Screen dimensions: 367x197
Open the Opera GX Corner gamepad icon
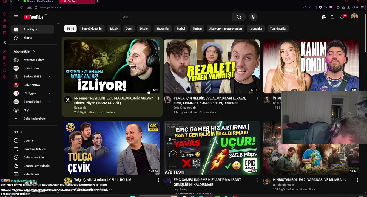coord(11,1)
